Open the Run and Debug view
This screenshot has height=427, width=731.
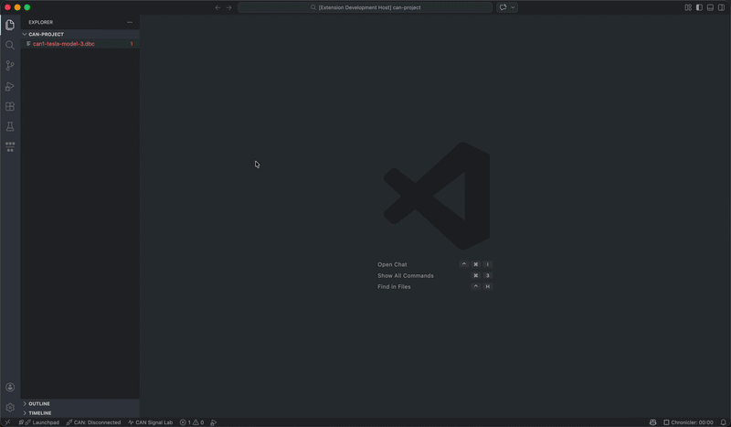tap(10, 86)
